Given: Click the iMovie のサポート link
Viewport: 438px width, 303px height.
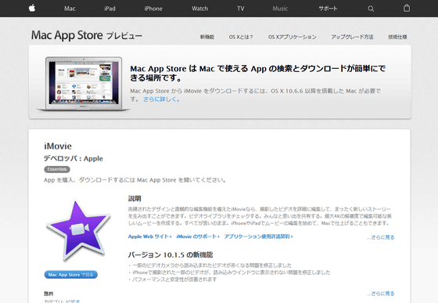Looking at the screenshot, I should [x=198, y=236].
